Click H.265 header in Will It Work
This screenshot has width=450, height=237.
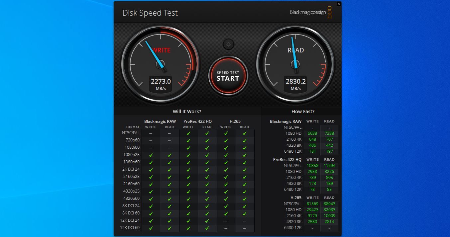tap(235, 121)
